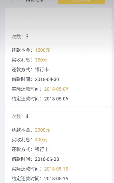
Task: Switch to the 借款记录 tab
Action: [x=35, y=2]
